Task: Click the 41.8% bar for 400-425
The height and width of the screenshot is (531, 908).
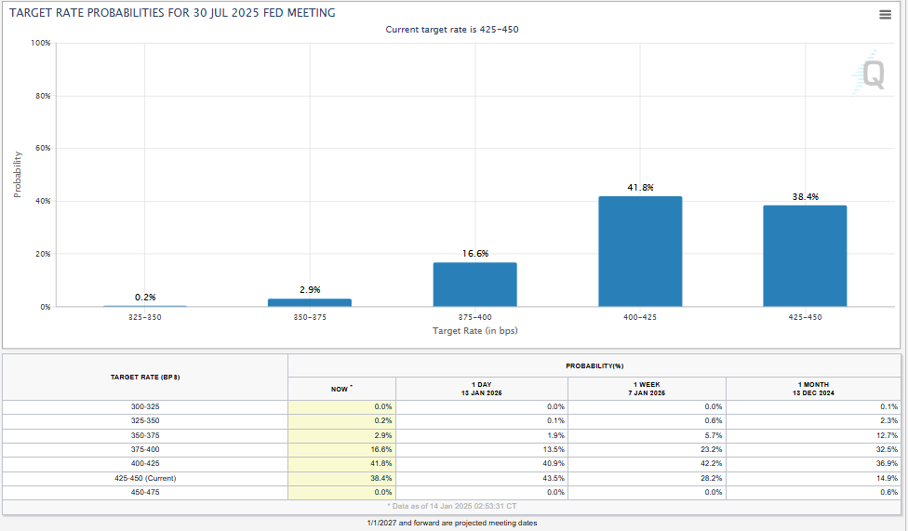Action: [640, 251]
